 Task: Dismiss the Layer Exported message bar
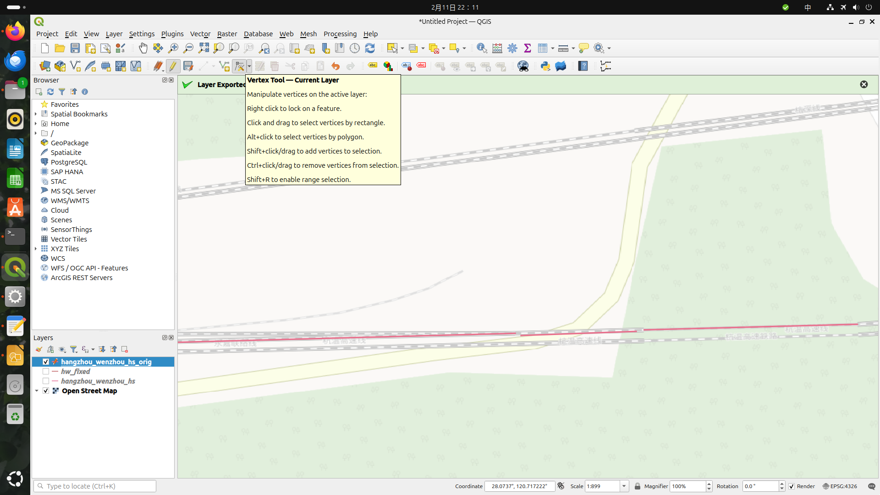pos(863,84)
